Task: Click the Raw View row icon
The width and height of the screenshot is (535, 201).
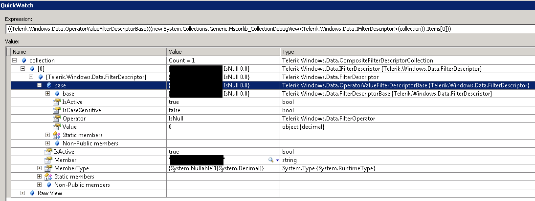Action: pos(32,193)
